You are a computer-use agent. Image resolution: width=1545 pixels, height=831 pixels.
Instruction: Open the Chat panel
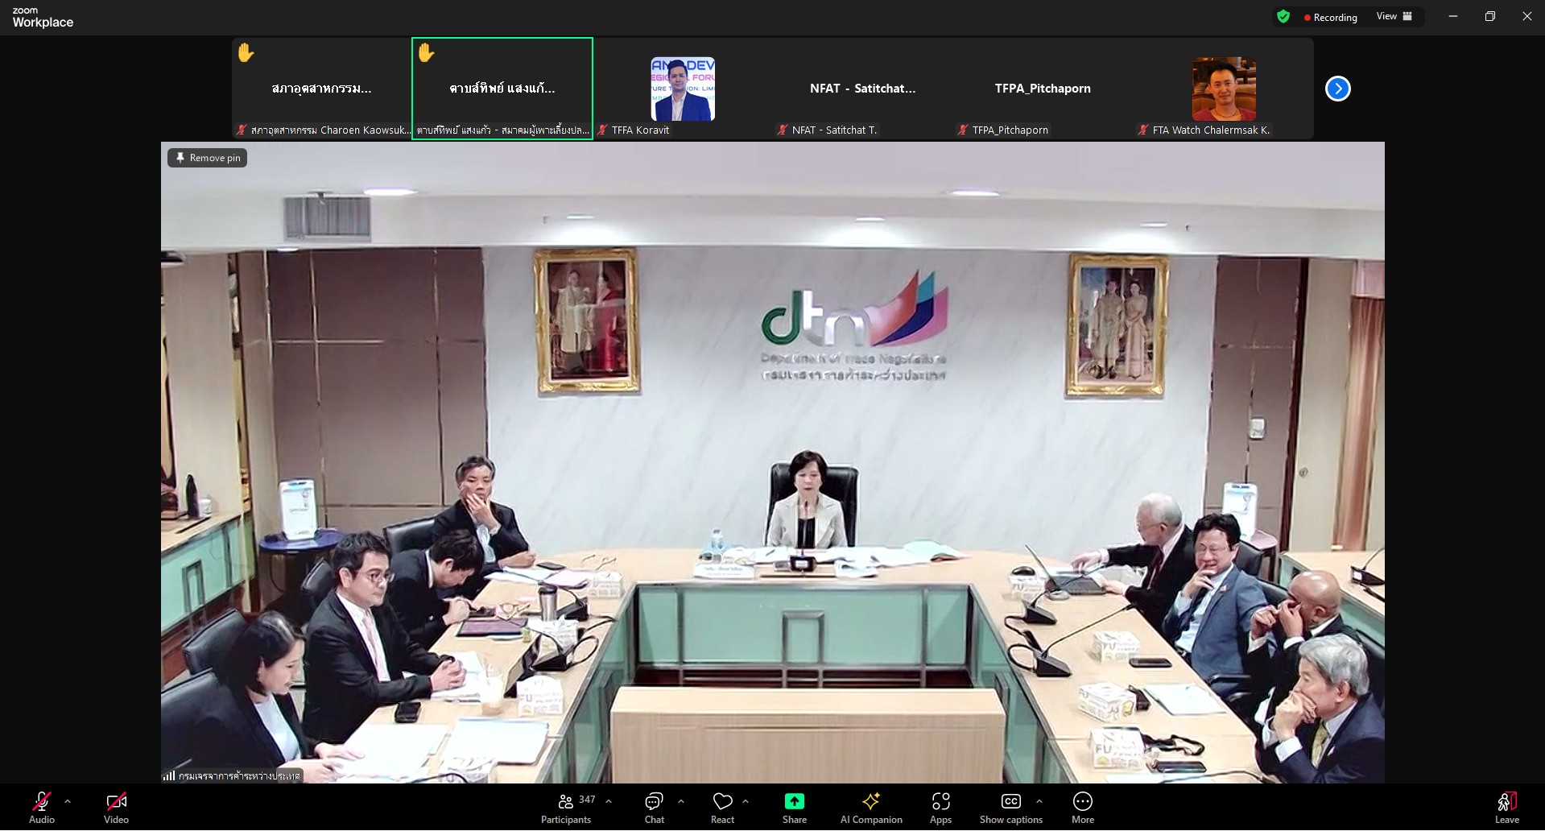pyautogui.click(x=654, y=808)
